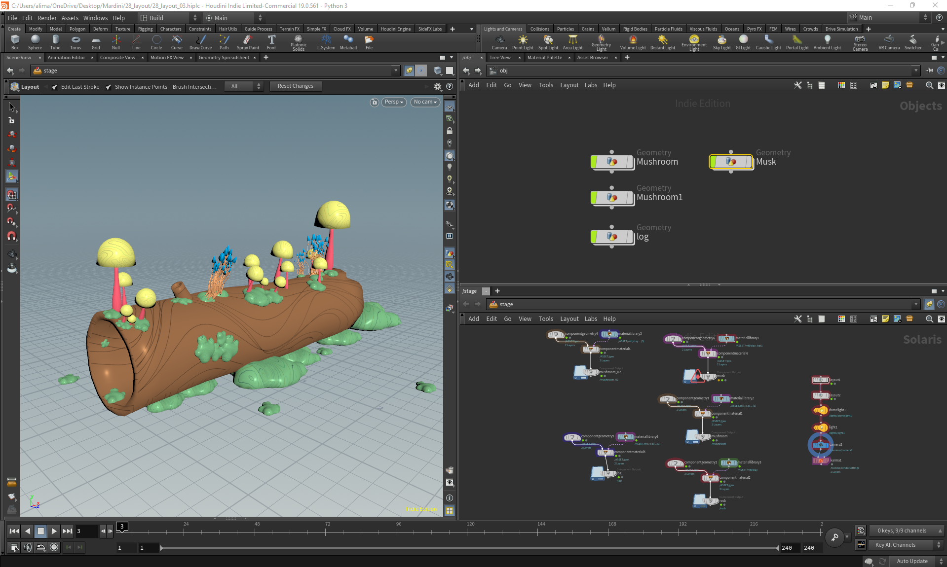Click the current frame number field
Image resolution: width=947 pixels, height=567 pixels.
pyautogui.click(x=86, y=531)
